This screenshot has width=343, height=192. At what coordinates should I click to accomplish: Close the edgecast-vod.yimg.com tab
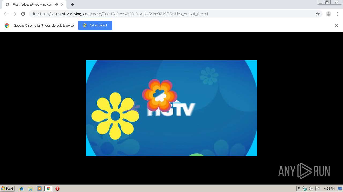click(62, 5)
